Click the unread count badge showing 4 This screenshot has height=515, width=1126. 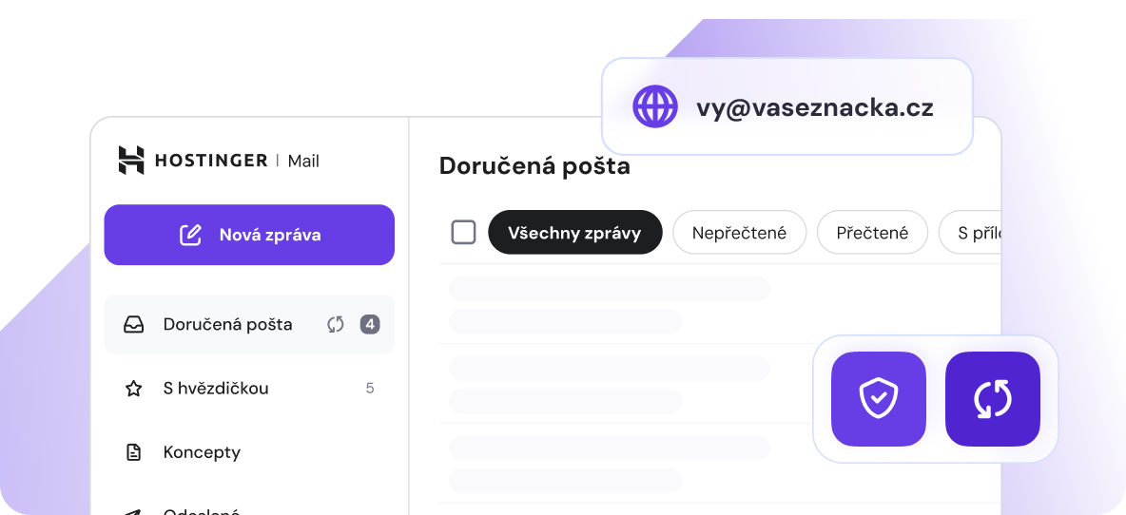(x=370, y=325)
